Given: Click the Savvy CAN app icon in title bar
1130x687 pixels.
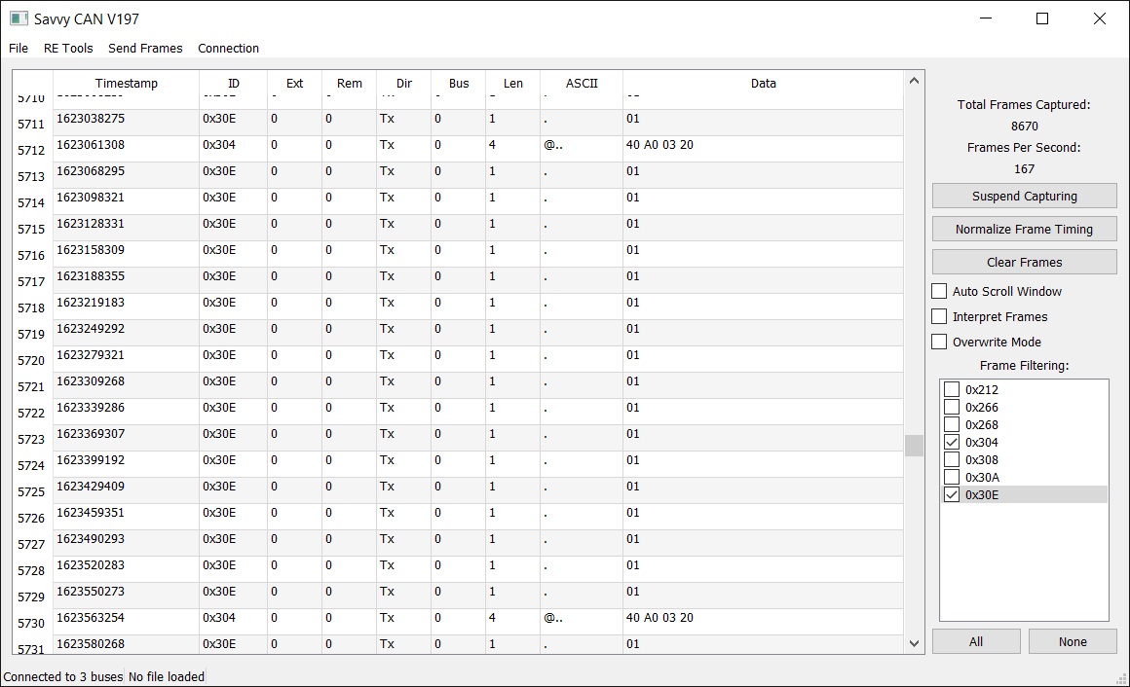Looking at the screenshot, I should (19, 18).
